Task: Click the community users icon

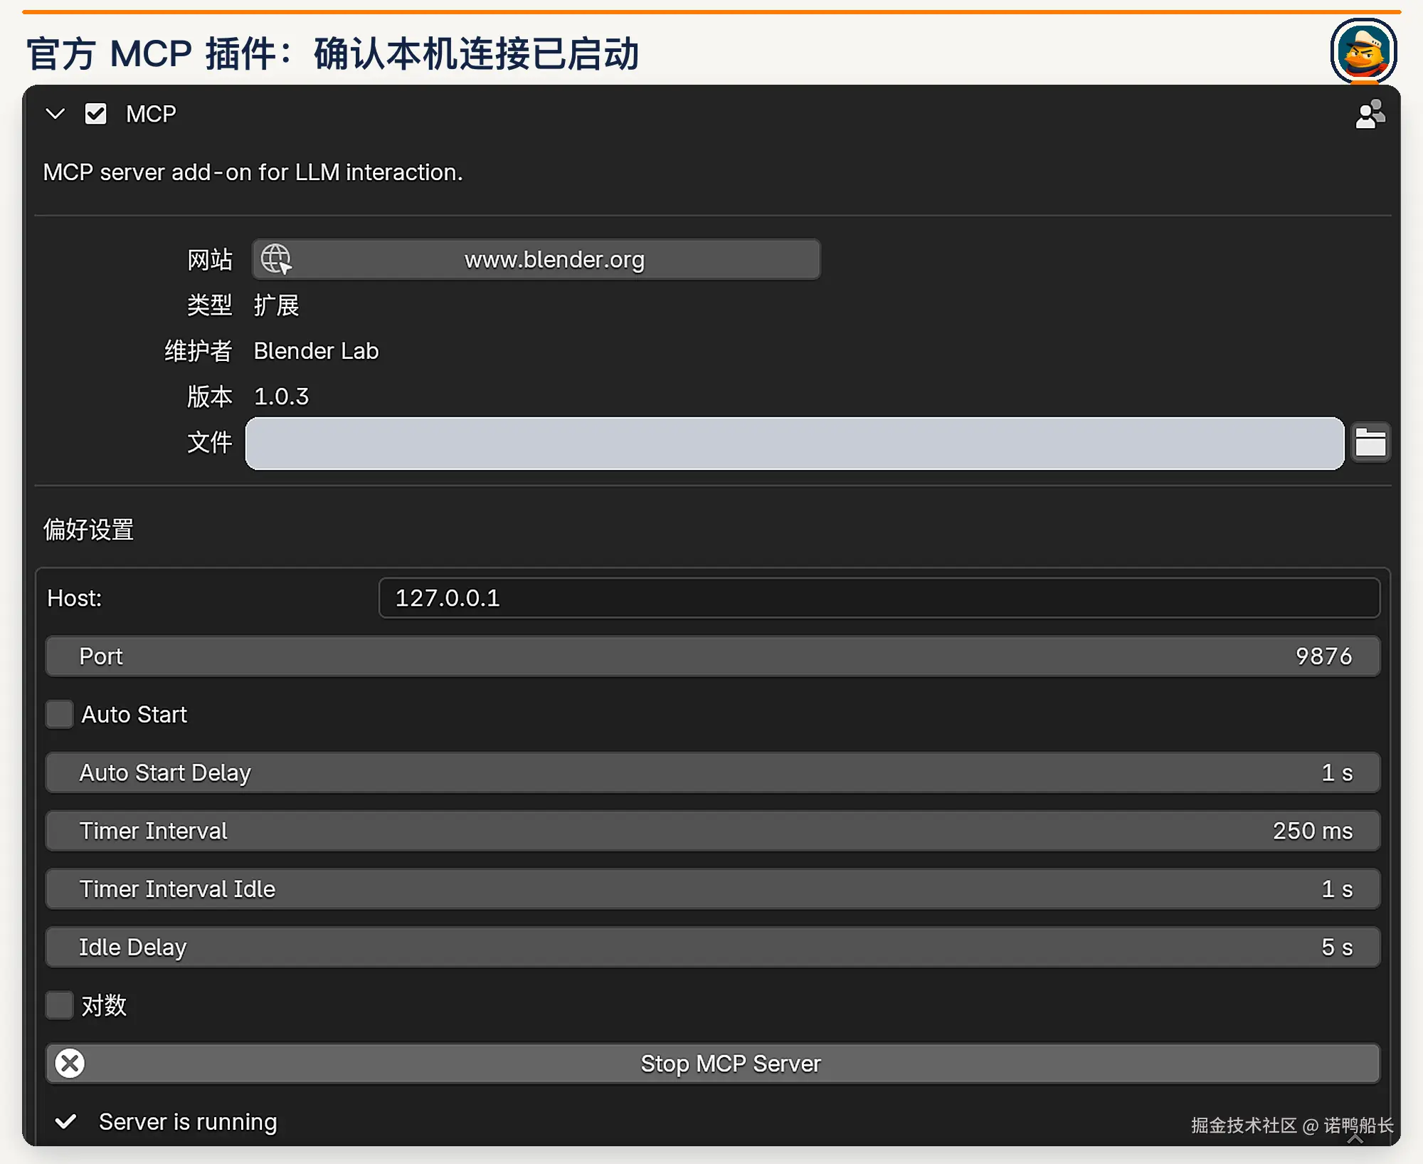Action: click(x=1370, y=114)
